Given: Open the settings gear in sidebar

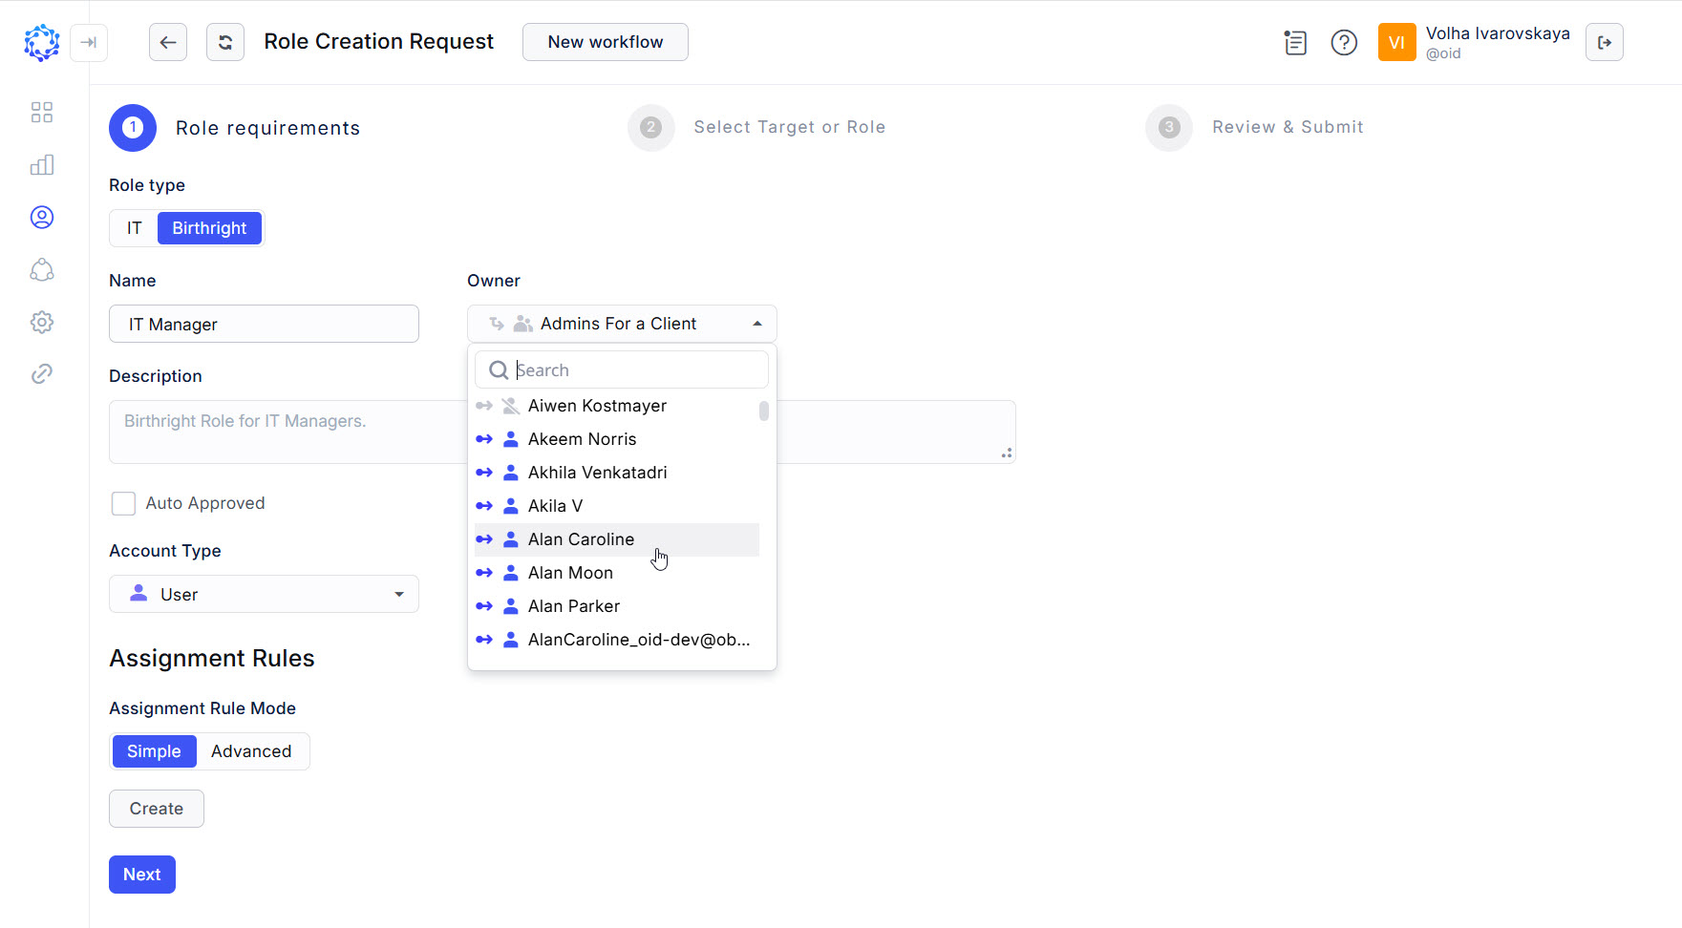Looking at the screenshot, I should click(41, 323).
